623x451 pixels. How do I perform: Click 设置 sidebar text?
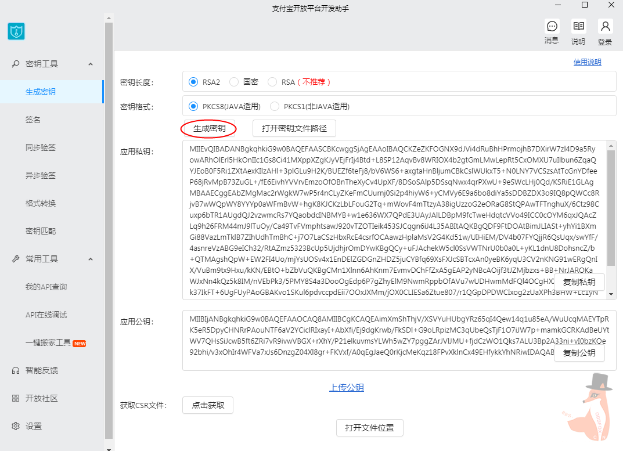[x=34, y=426]
